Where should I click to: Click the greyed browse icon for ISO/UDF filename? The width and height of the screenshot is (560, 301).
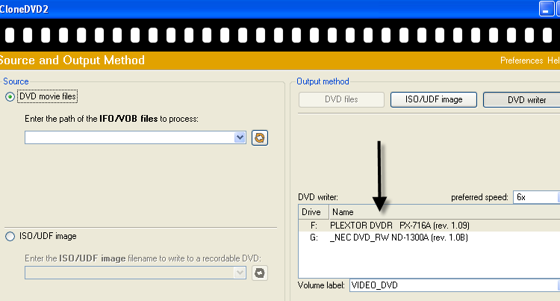tap(260, 273)
